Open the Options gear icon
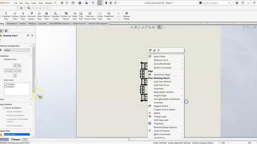The image size is (257, 144). tap(115, 3)
